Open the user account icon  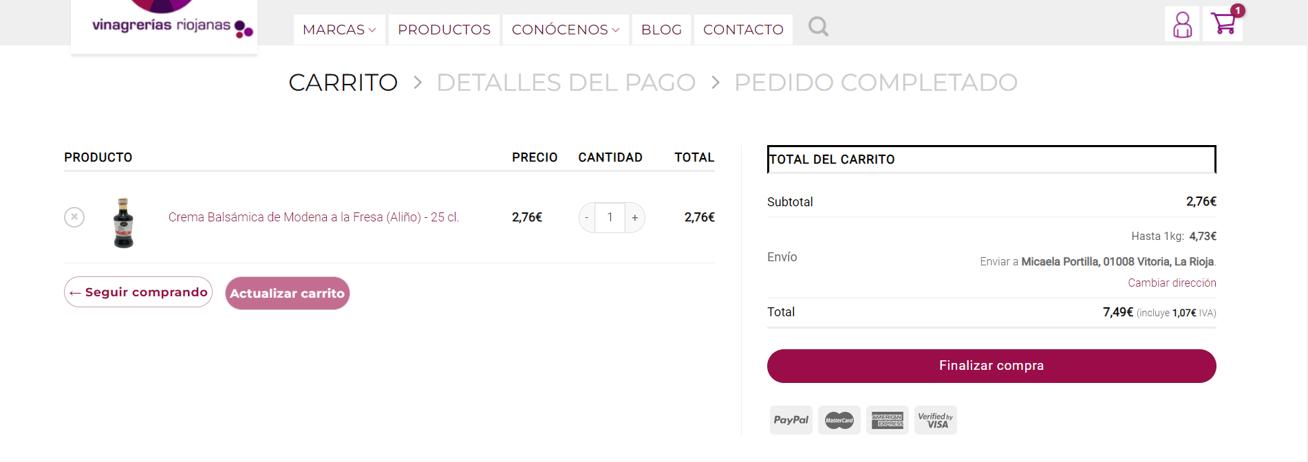coord(1182,25)
